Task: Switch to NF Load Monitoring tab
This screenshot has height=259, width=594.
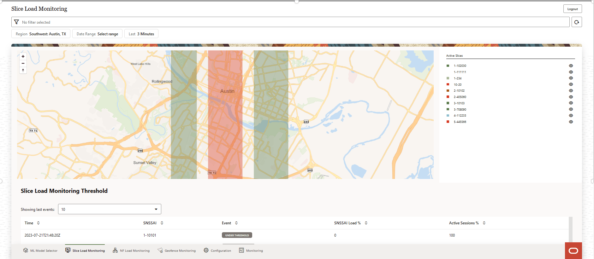Action: [131, 251]
